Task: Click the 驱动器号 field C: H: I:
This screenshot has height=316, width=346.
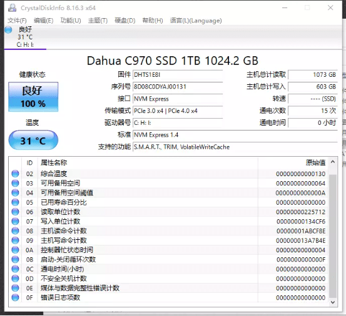Action: 178,122
